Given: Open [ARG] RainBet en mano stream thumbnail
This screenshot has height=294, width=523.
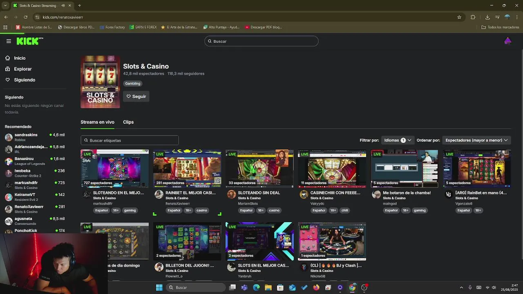Looking at the screenshot, I should (477, 168).
